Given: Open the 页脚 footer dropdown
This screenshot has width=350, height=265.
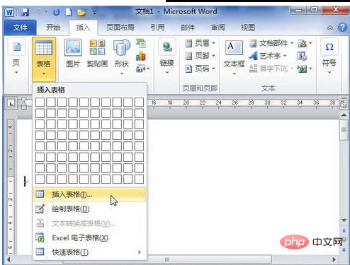Looking at the screenshot, I should pyautogui.click(x=200, y=56).
